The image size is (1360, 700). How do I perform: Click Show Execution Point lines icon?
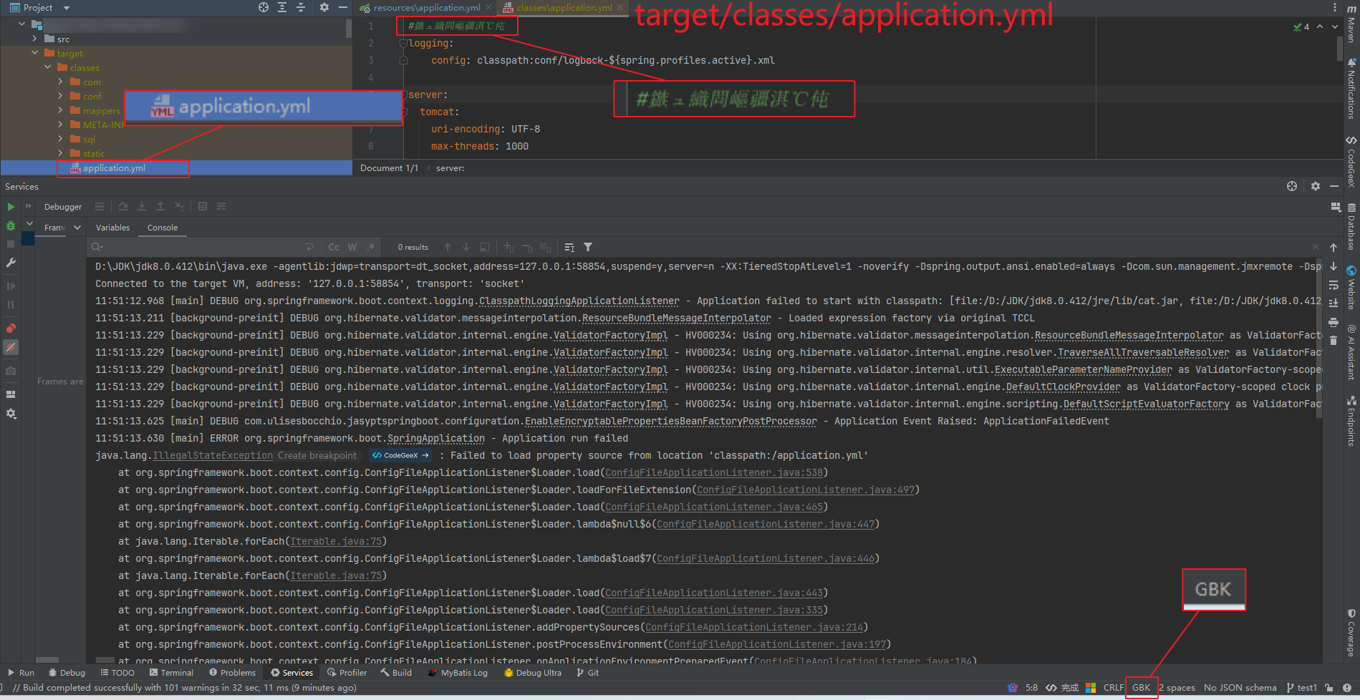[x=100, y=207]
